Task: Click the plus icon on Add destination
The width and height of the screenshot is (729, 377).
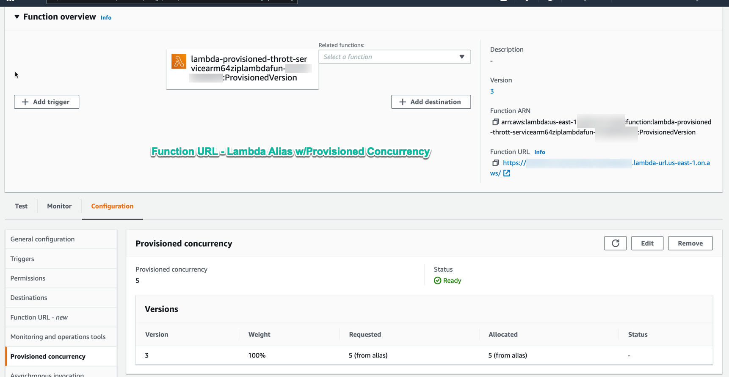Action: pyautogui.click(x=403, y=102)
